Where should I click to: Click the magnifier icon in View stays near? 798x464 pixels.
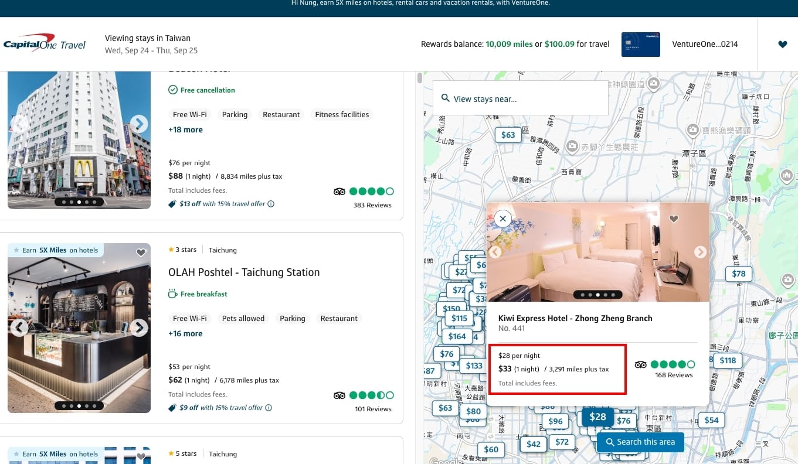click(446, 98)
